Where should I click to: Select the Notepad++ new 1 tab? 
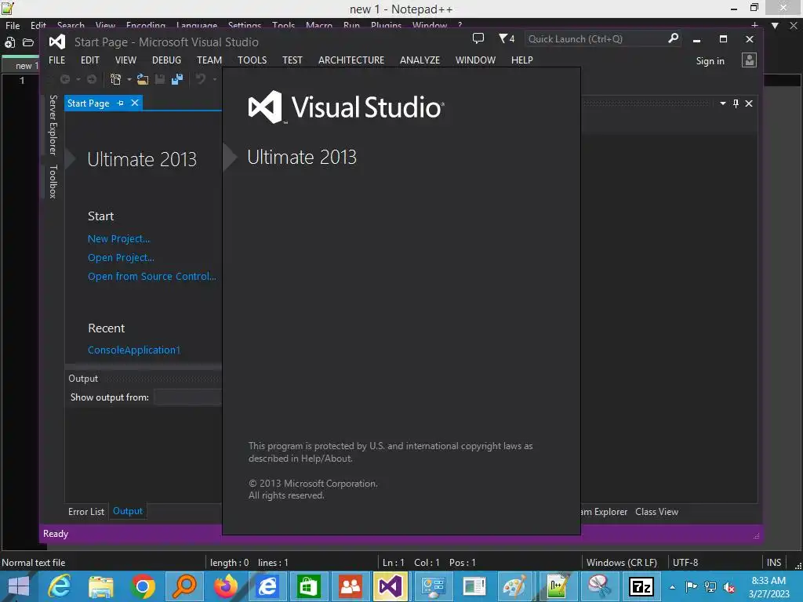(x=21, y=66)
